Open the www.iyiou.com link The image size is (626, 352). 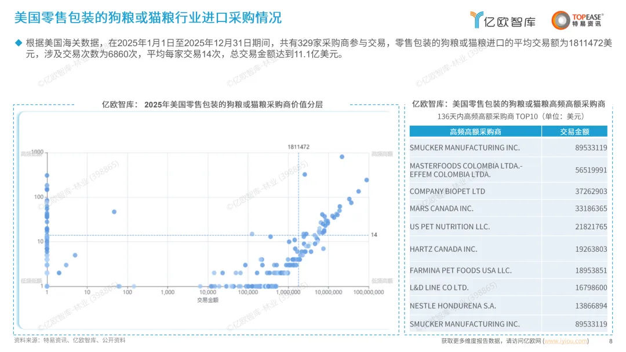pyautogui.click(x=566, y=341)
